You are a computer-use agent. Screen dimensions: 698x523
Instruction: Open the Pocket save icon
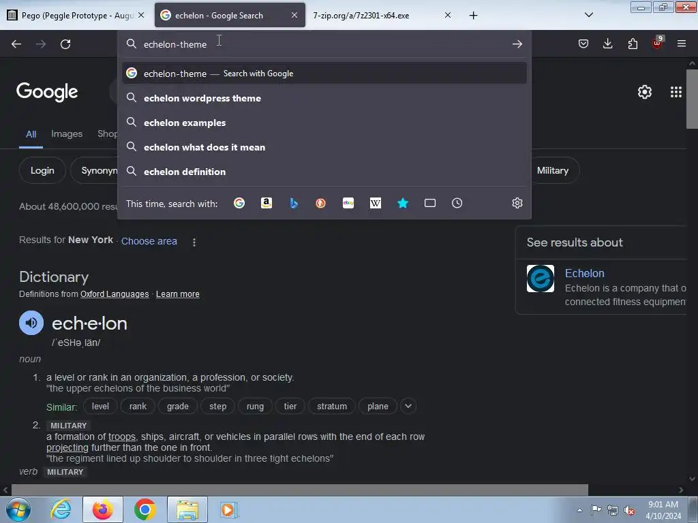[583, 44]
